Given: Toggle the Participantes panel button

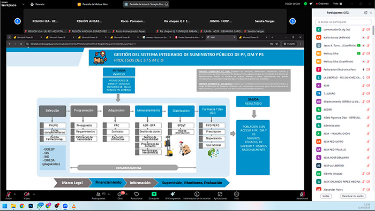Looking at the screenshot, I should 98,194.
